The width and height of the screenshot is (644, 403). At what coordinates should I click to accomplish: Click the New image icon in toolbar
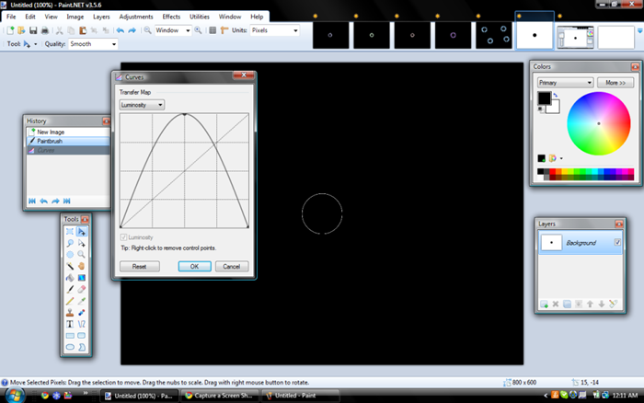10,30
